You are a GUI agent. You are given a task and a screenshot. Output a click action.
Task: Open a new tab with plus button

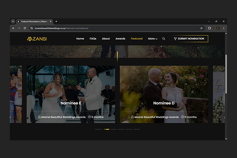pyautogui.click(x=56, y=21)
